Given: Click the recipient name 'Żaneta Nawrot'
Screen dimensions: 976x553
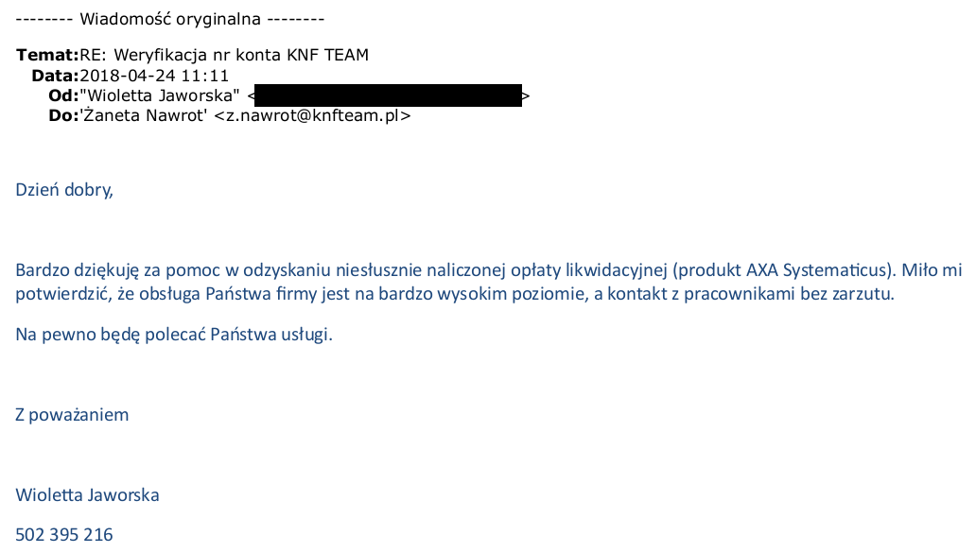Looking at the screenshot, I should pos(143,115).
